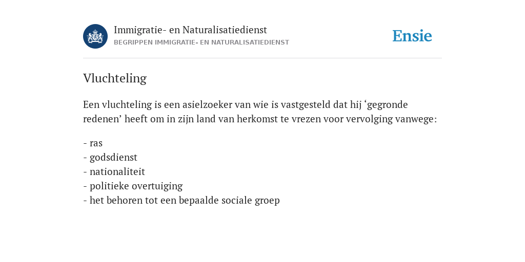Click the horizontal divider below the header
Image resolution: width=525 pixels, height=262 pixels.
pos(262,58)
